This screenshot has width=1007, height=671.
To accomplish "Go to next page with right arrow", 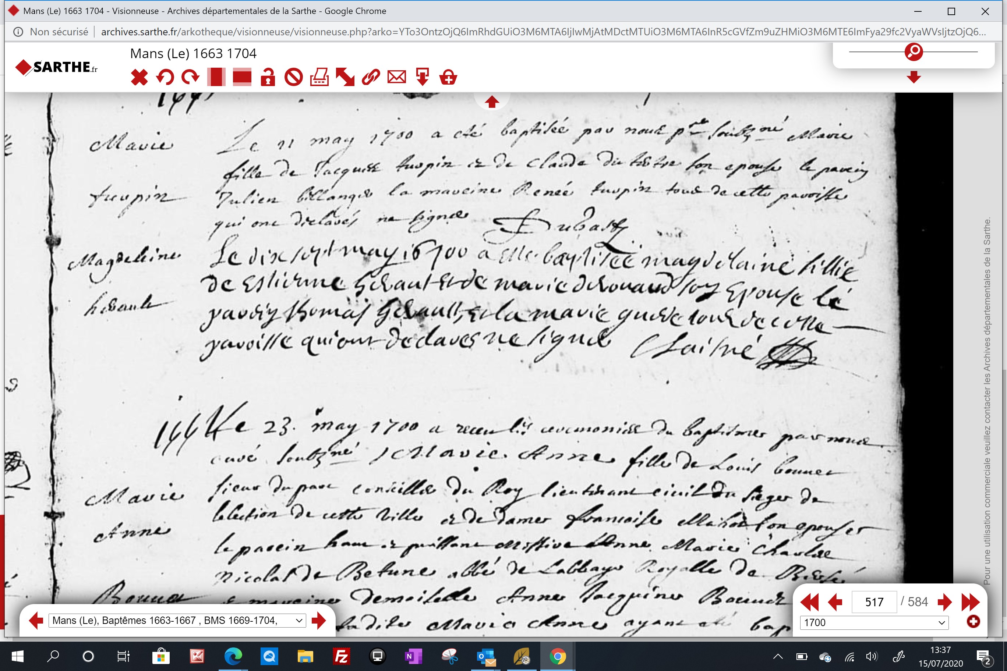I will [x=944, y=602].
